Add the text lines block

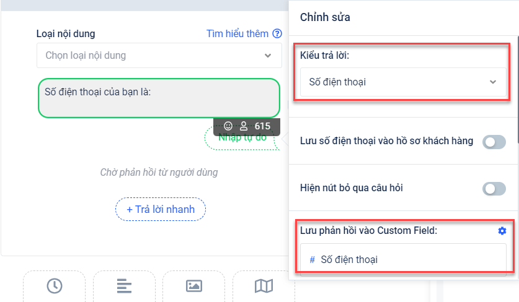pyautogui.click(x=124, y=286)
